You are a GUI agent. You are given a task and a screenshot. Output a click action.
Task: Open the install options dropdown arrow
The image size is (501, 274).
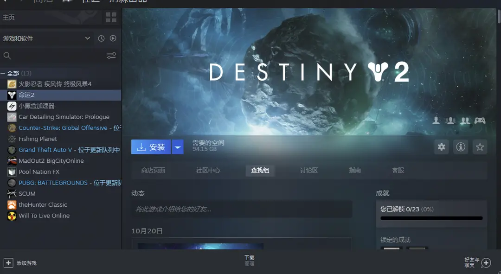pos(178,147)
